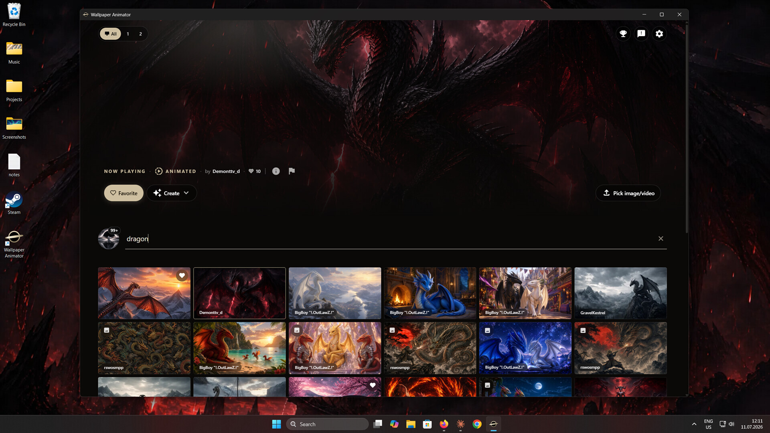Open Task View on taskbar

point(377,424)
